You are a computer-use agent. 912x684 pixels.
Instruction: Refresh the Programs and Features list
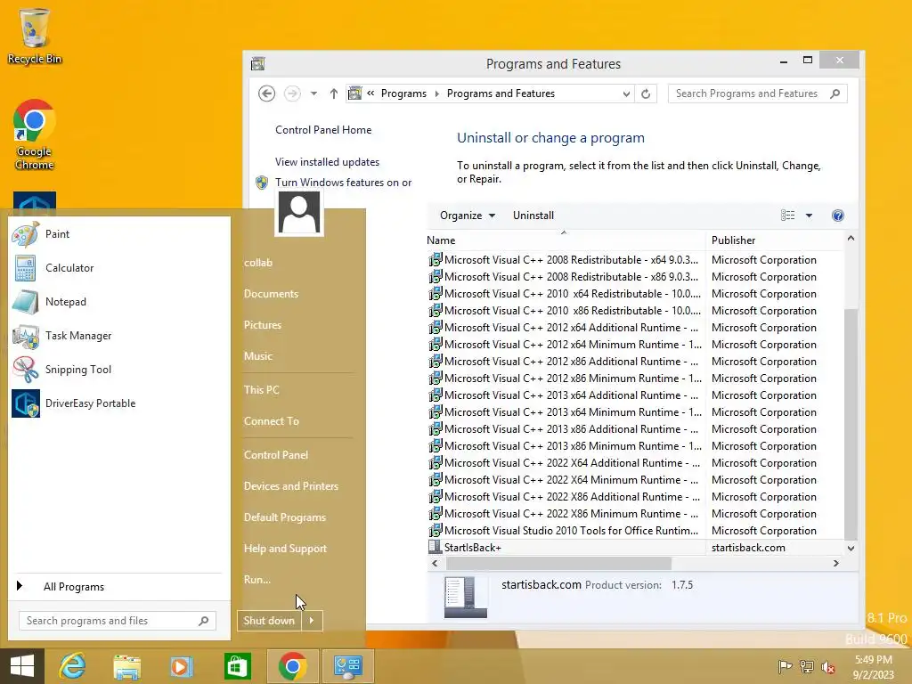646,94
